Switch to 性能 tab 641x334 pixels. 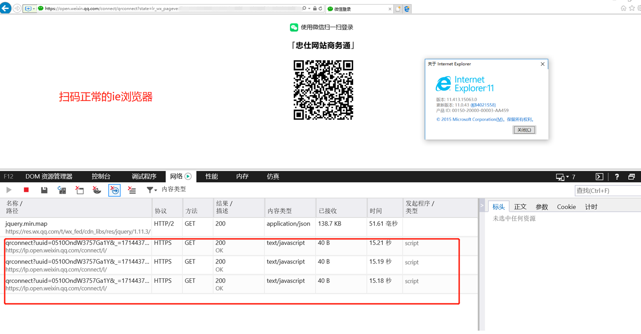pyautogui.click(x=211, y=177)
